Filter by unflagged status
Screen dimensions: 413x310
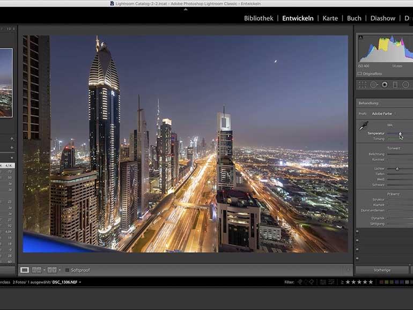pyautogui.click(x=306, y=282)
